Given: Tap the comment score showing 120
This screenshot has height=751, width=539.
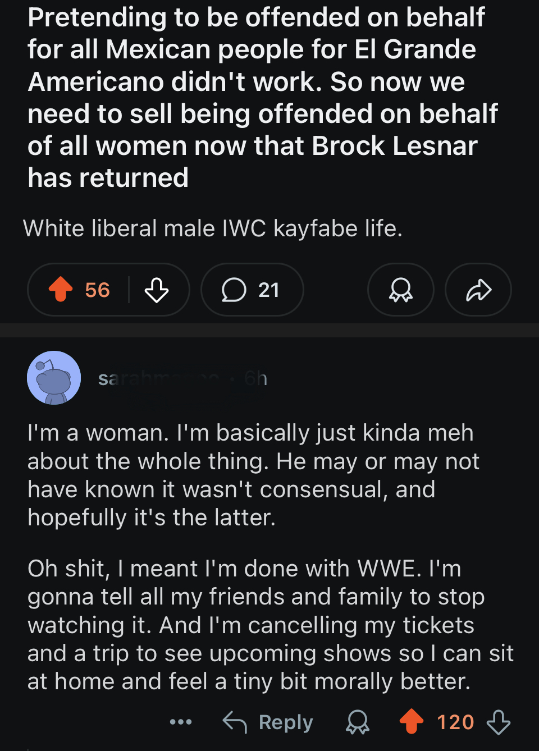Looking at the screenshot, I should click(455, 722).
